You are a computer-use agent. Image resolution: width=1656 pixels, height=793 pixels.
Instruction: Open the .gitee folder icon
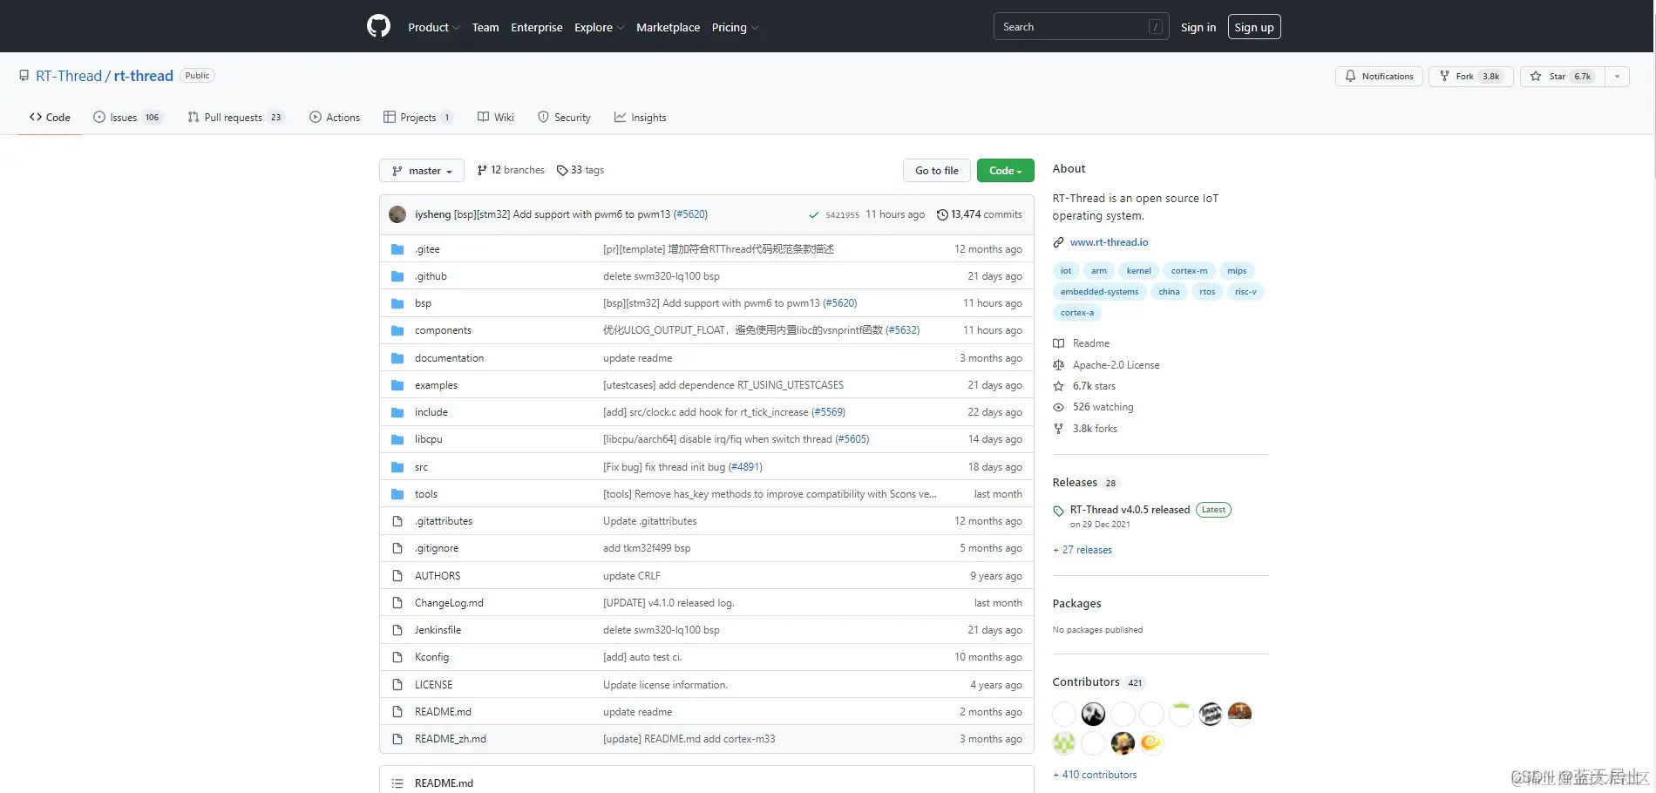(397, 249)
